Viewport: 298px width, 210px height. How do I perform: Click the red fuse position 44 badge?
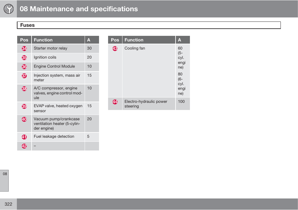coord(115,102)
